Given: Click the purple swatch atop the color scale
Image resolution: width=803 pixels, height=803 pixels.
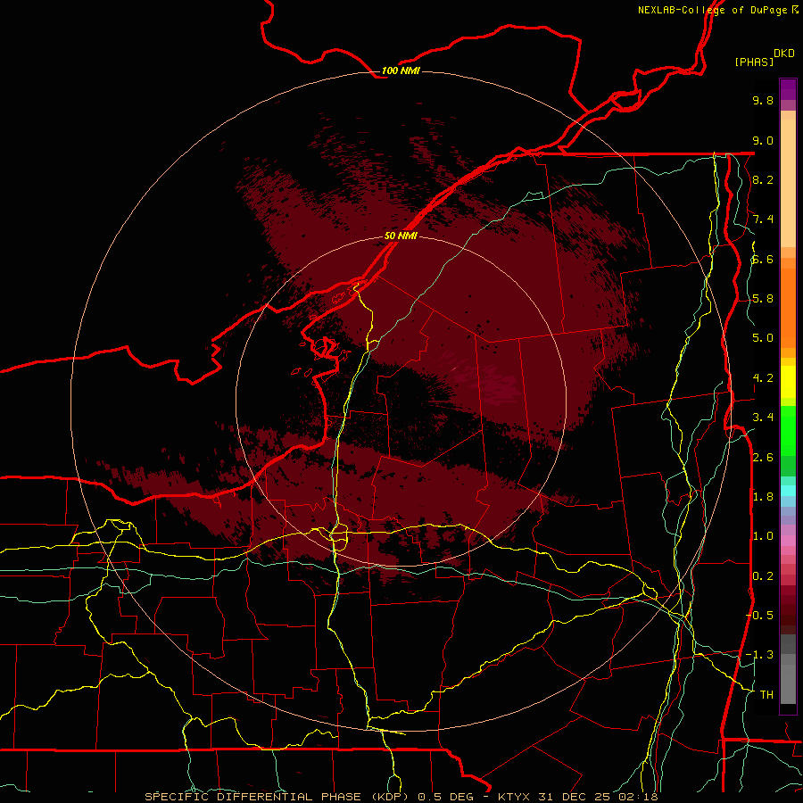Looking at the screenshot, I should [788, 89].
